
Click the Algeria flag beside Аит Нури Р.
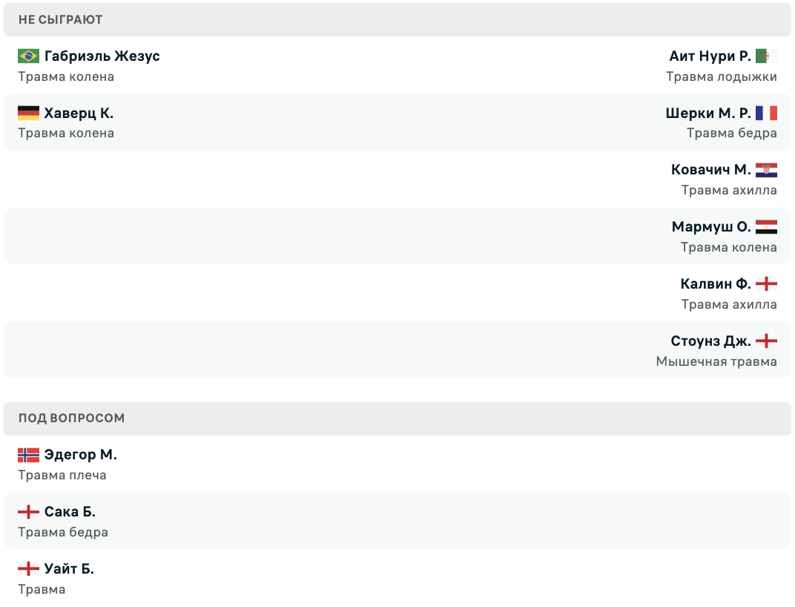pos(766,56)
